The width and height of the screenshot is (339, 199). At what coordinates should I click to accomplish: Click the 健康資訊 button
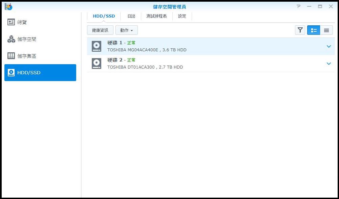[x=100, y=30]
